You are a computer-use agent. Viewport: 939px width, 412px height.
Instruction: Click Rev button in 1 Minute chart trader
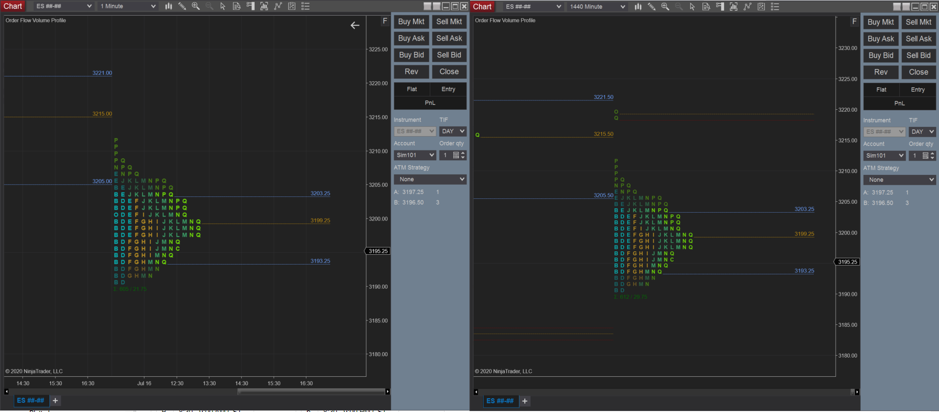pyautogui.click(x=411, y=72)
